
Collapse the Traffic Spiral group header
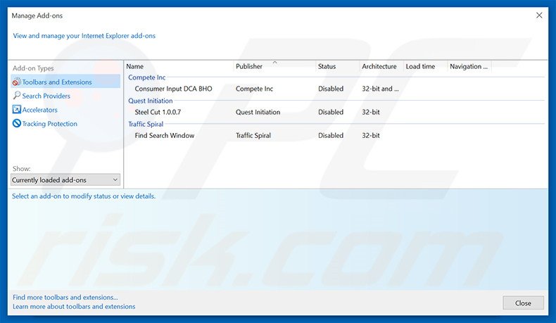coord(146,124)
